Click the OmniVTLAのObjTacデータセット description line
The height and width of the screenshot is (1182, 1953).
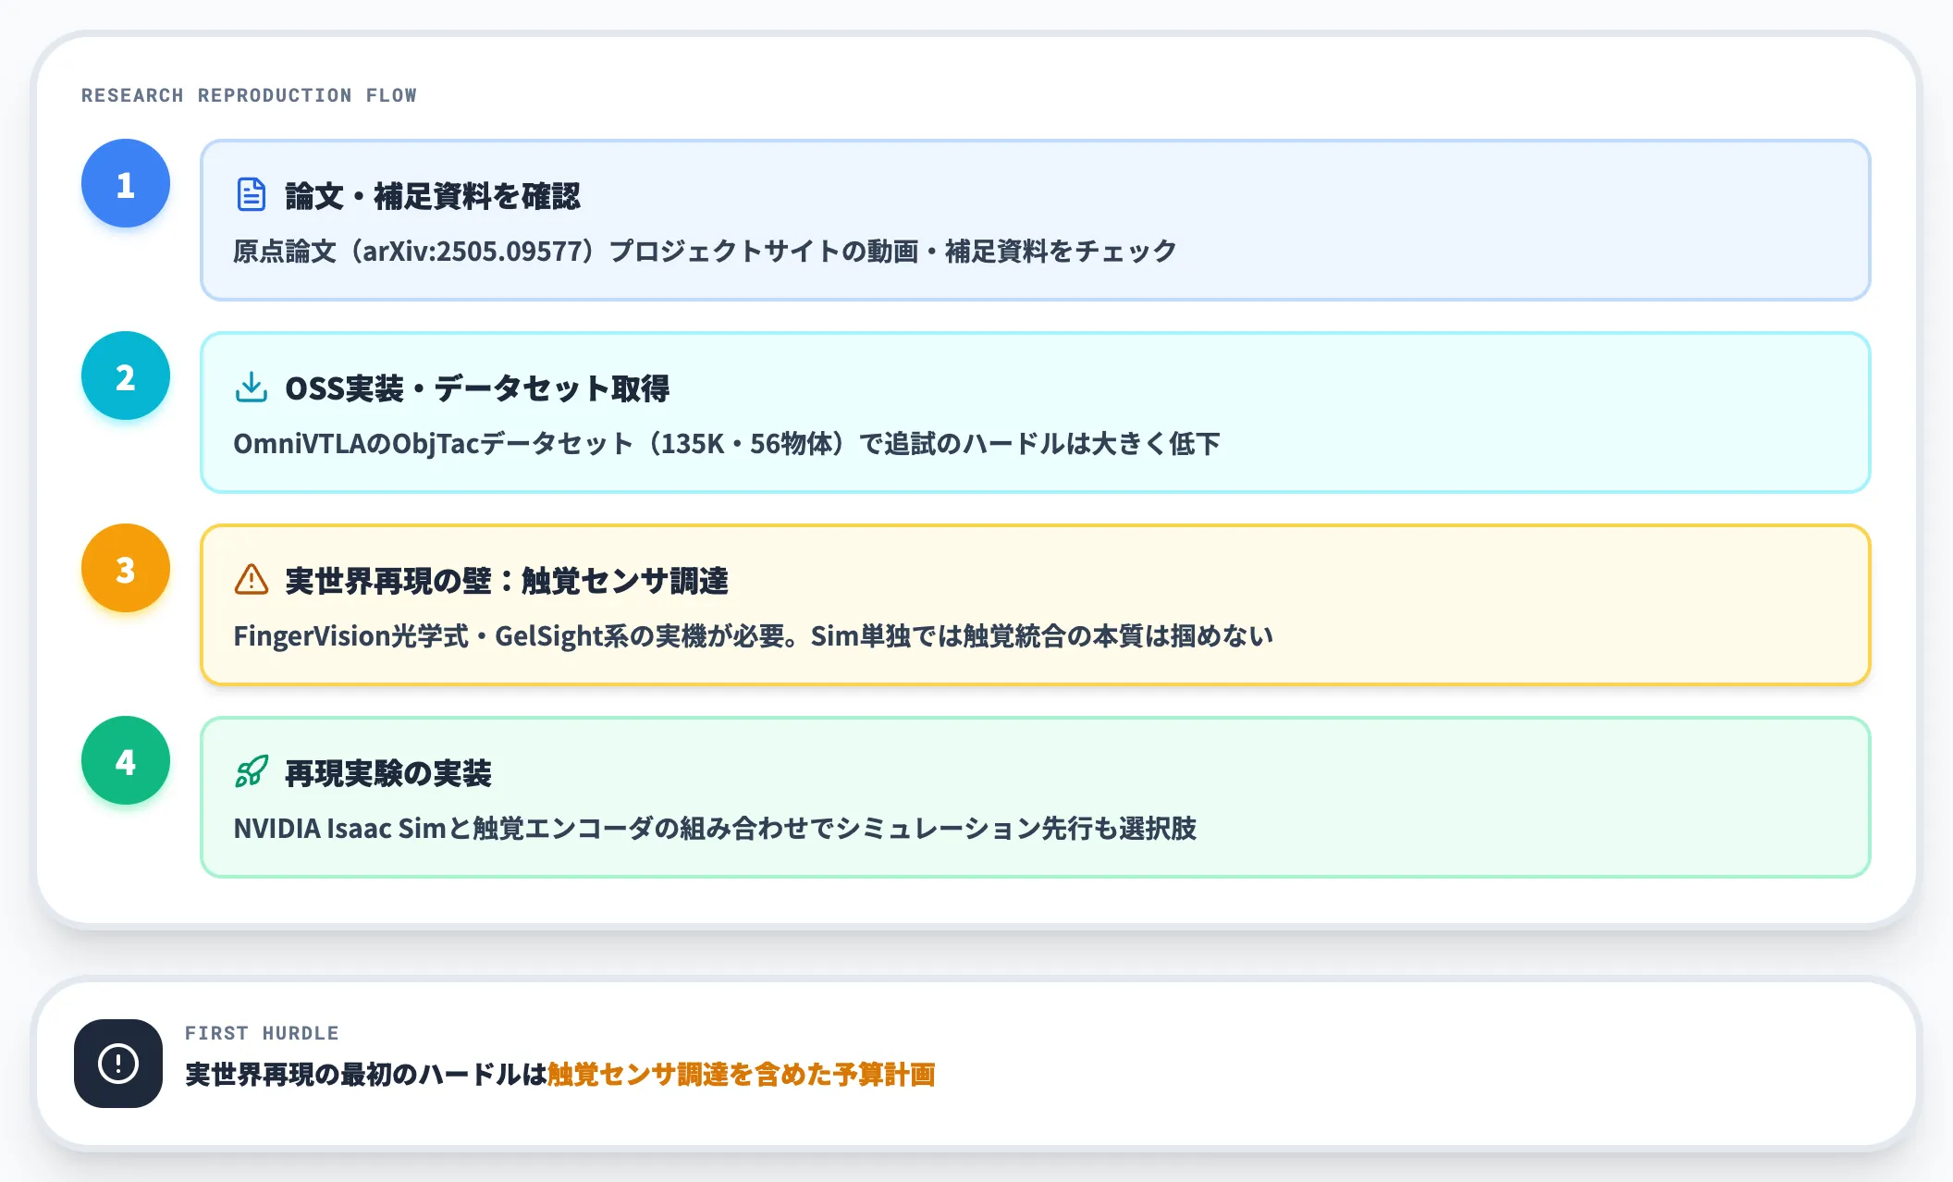coord(727,443)
